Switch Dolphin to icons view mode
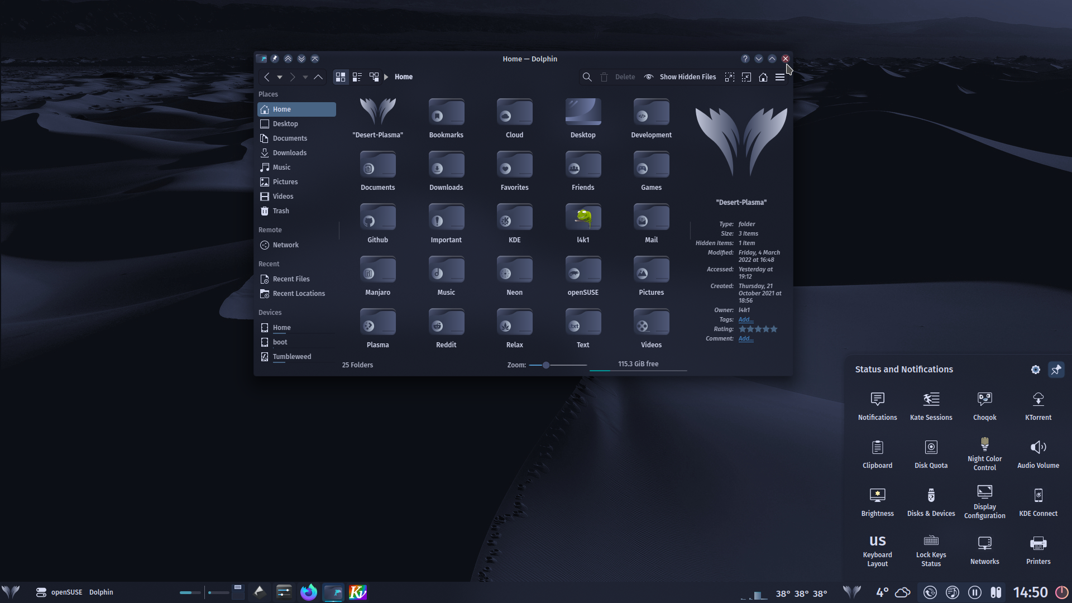 pos(341,77)
